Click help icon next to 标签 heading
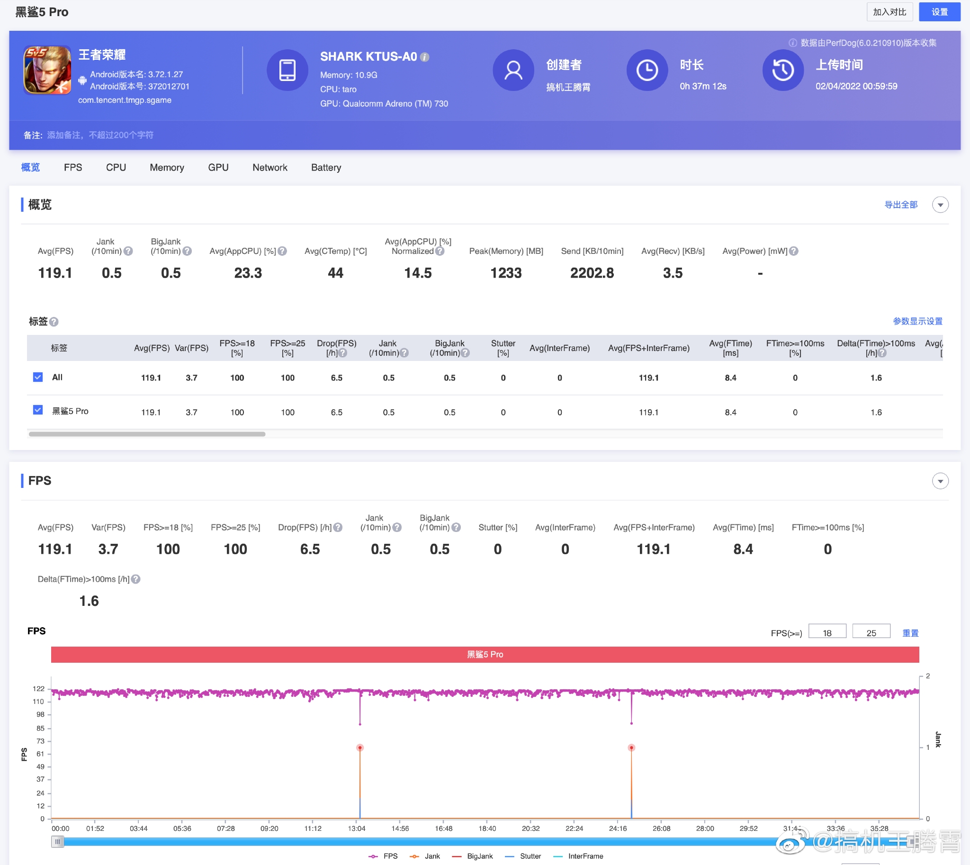 [x=54, y=322]
